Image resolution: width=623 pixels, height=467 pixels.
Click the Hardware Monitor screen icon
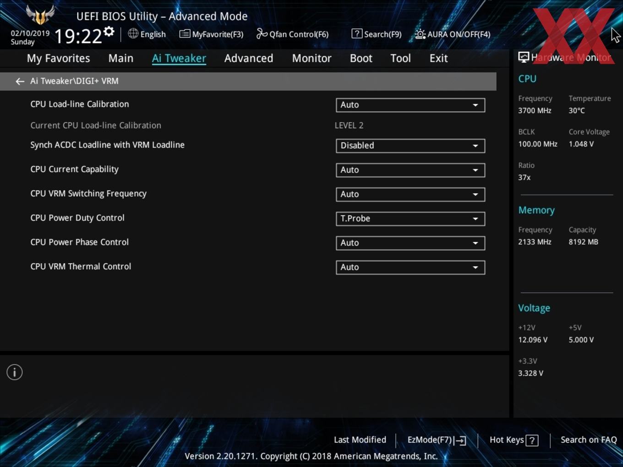[x=524, y=57]
